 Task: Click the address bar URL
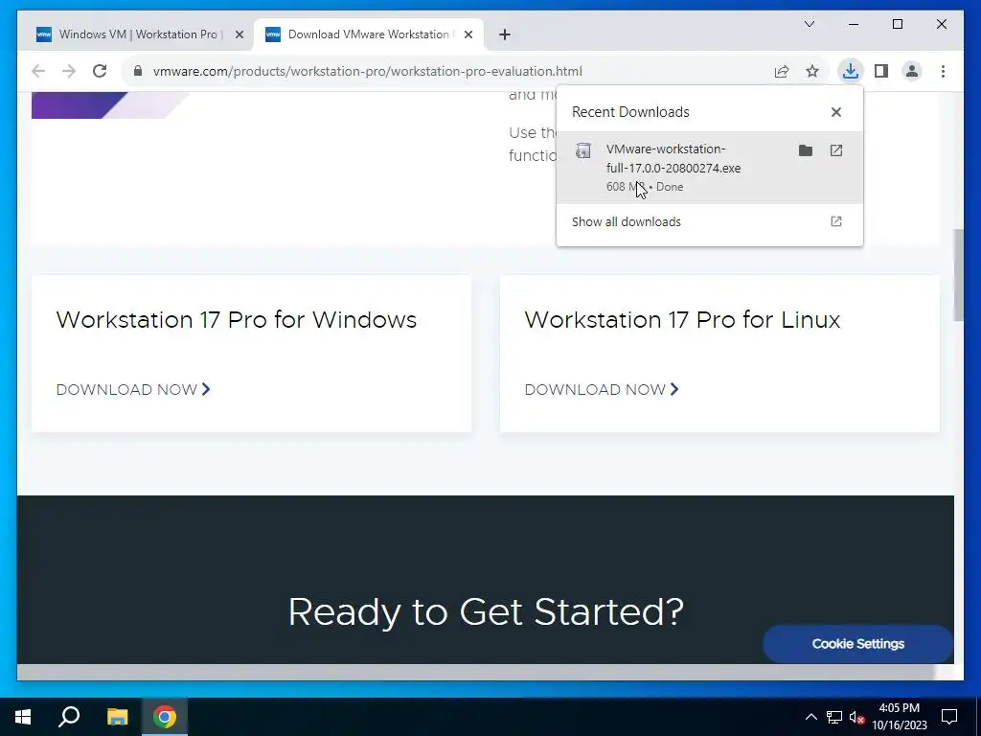[x=368, y=71]
